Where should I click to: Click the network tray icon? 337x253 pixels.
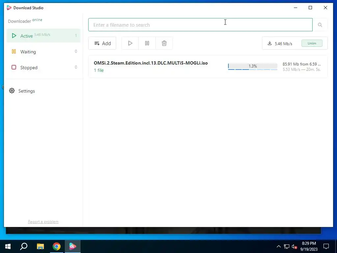(287, 246)
